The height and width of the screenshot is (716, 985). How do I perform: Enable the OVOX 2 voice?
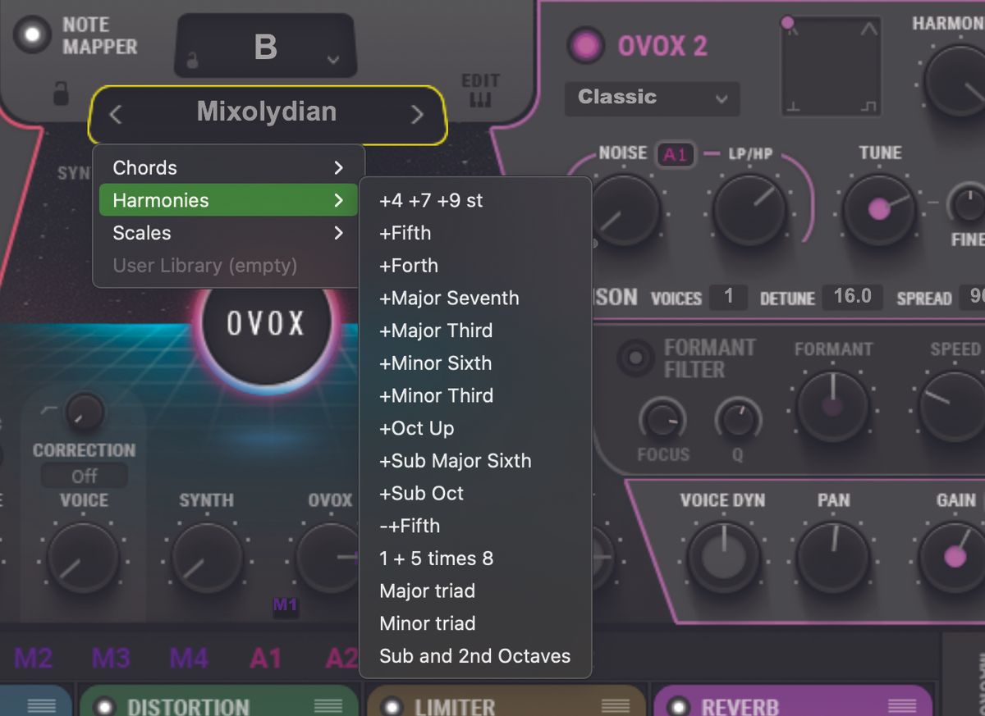585,45
